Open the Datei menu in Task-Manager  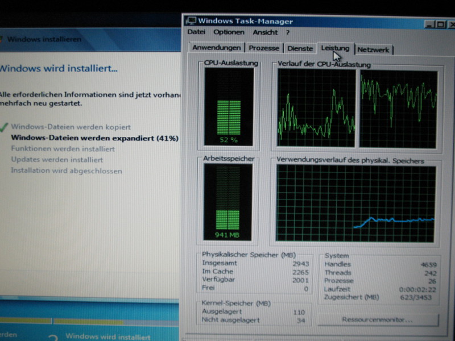(196, 32)
